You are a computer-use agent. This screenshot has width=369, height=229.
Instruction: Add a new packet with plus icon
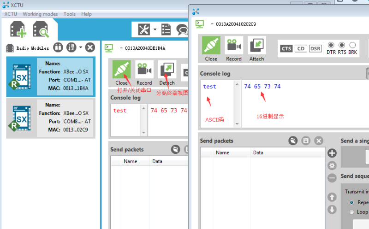click(x=332, y=153)
